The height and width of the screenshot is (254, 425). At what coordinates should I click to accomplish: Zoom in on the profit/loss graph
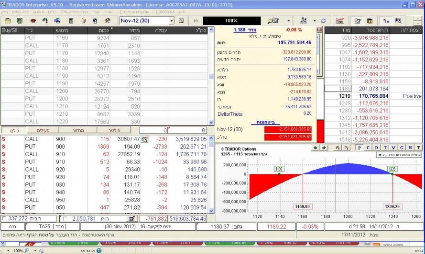(x=337, y=148)
